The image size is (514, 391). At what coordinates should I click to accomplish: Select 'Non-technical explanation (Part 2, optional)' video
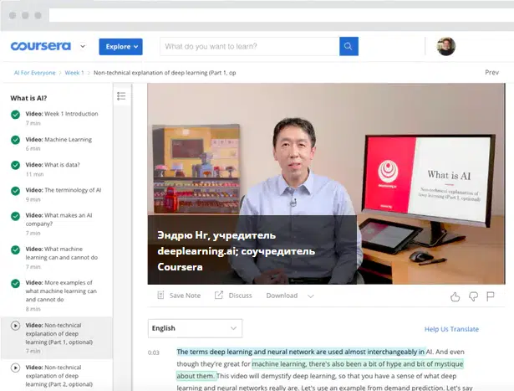[x=59, y=376]
